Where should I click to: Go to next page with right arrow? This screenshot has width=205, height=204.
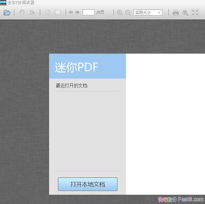click(x=77, y=13)
